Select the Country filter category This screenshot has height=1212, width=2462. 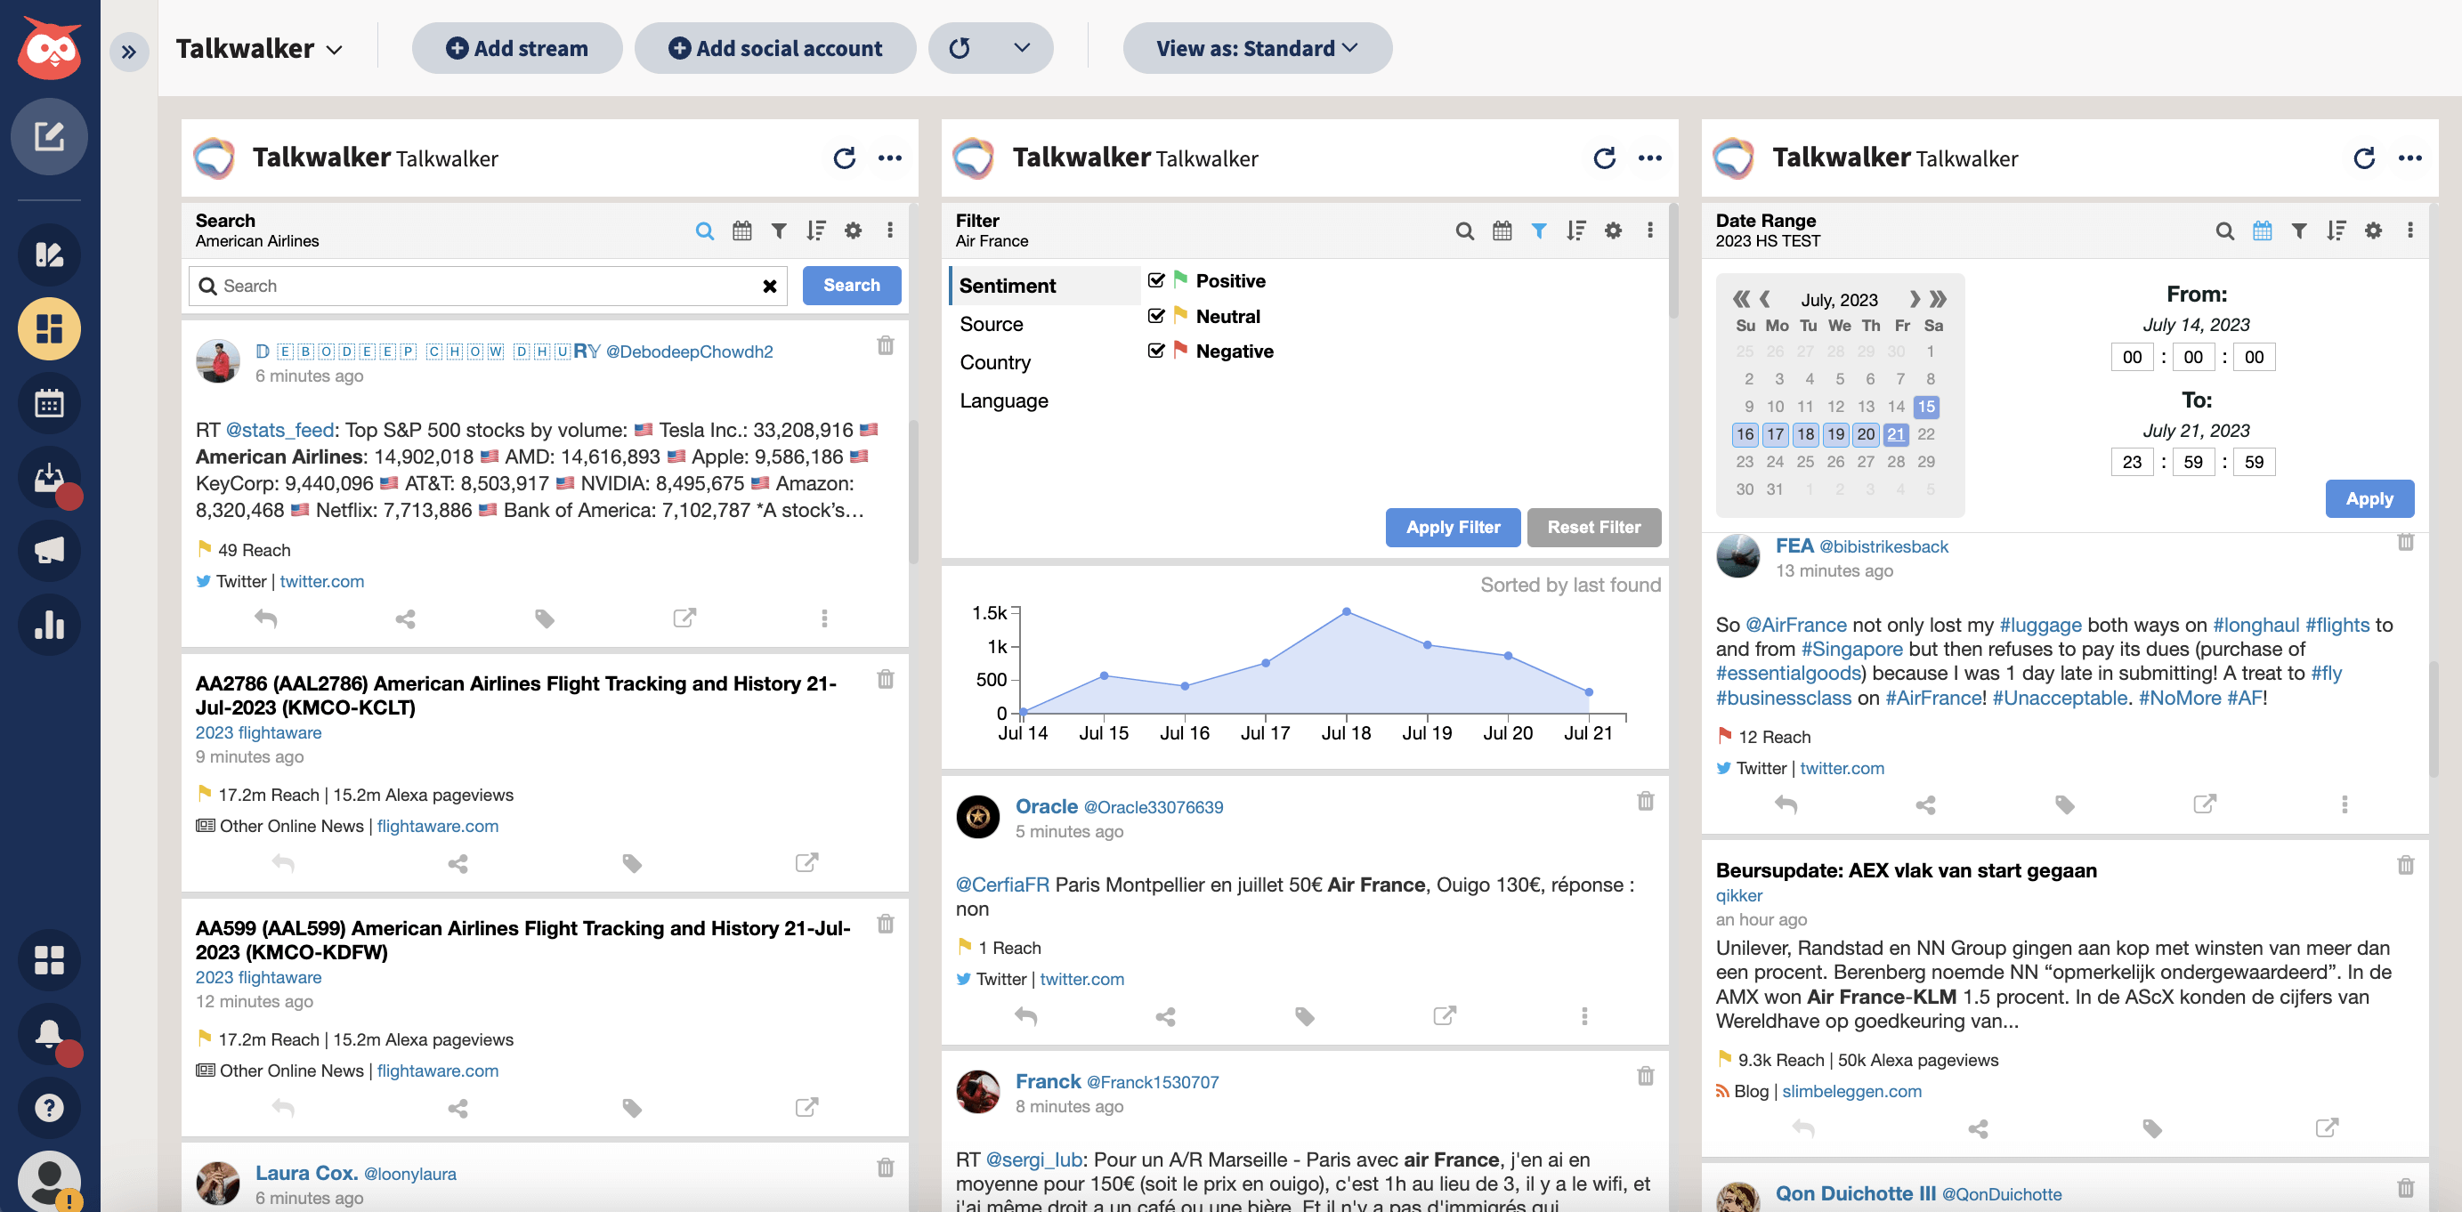(1046, 362)
